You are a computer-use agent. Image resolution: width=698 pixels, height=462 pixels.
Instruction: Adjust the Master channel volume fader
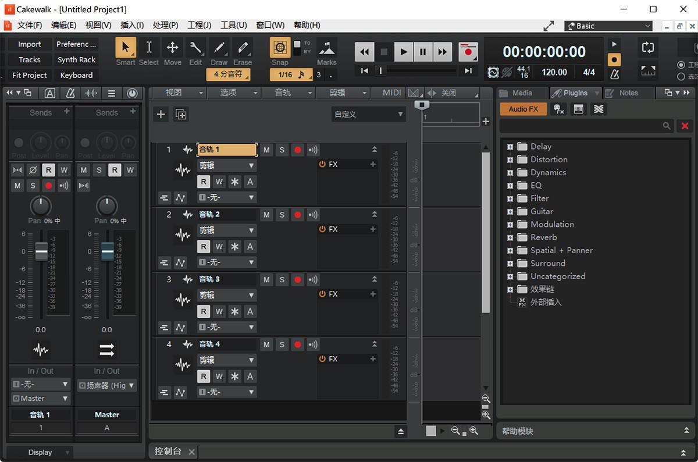point(107,250)
